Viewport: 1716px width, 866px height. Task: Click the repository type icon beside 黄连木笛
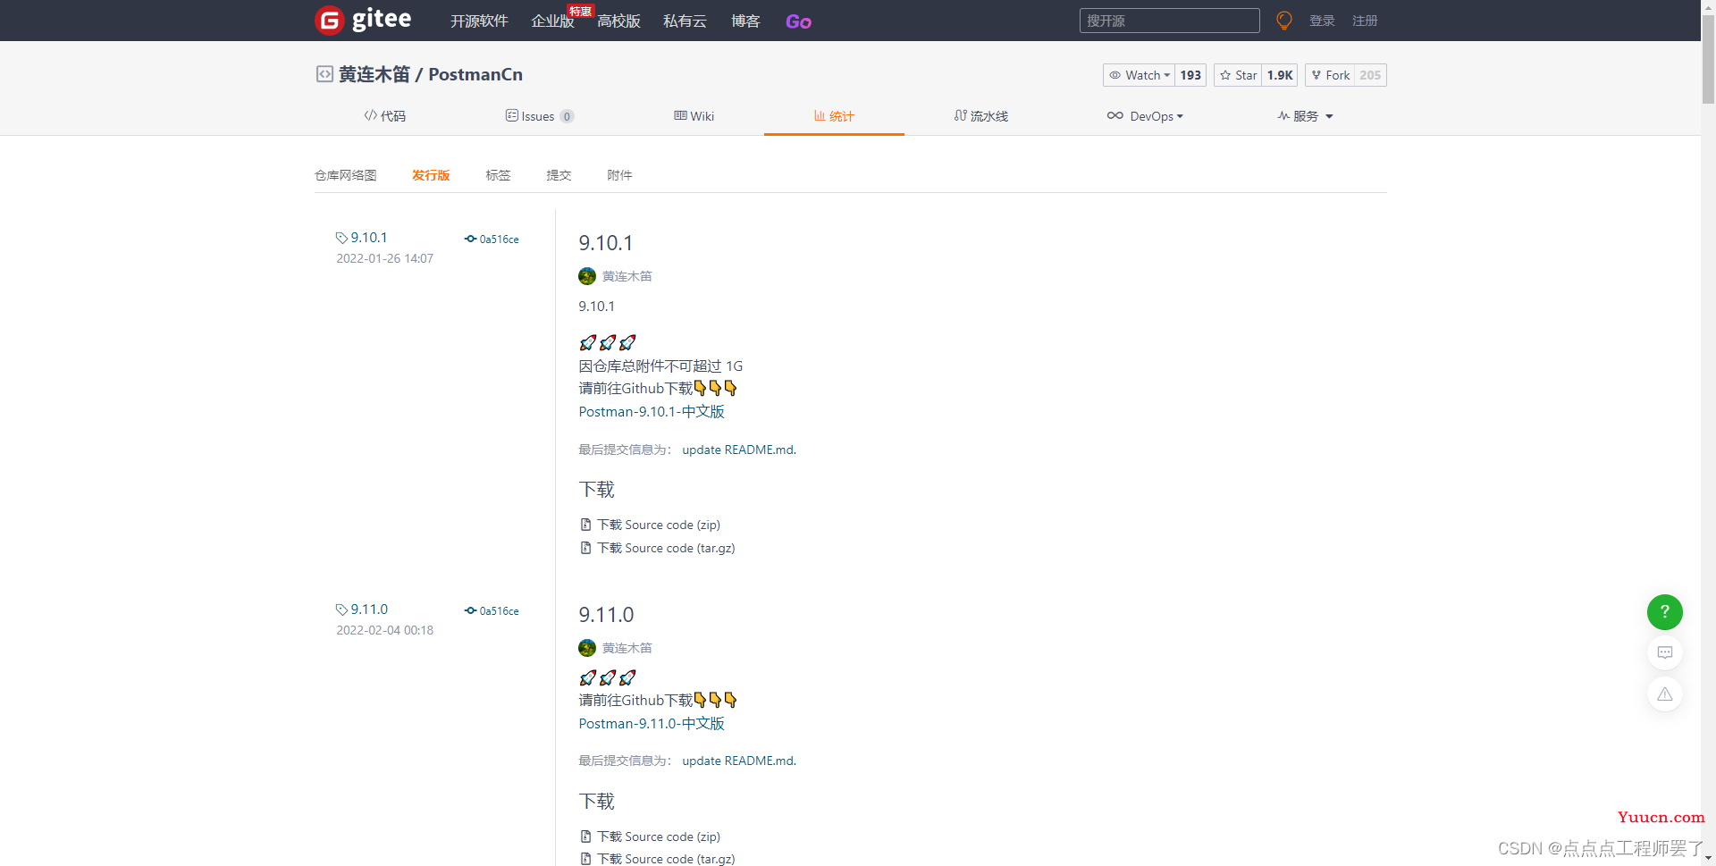324,74
